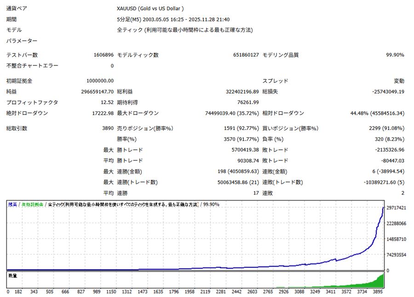Select the パラメーター label
This screenshot has width=414, height=297.
(x=22, y=41)
